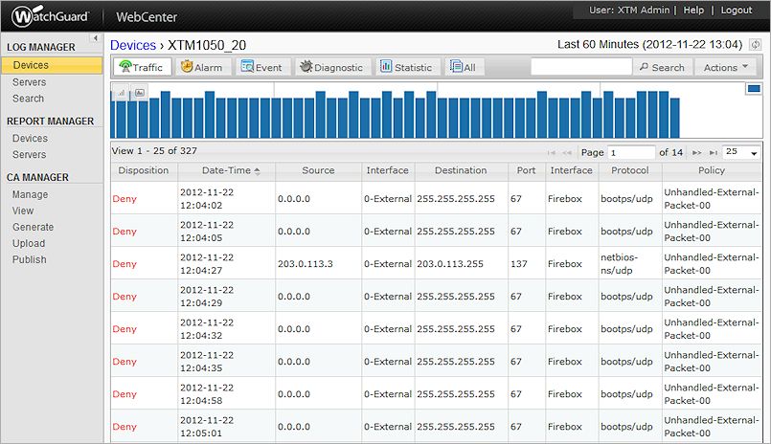
Task: Go to the previous page of results
Action: point(566,152)
